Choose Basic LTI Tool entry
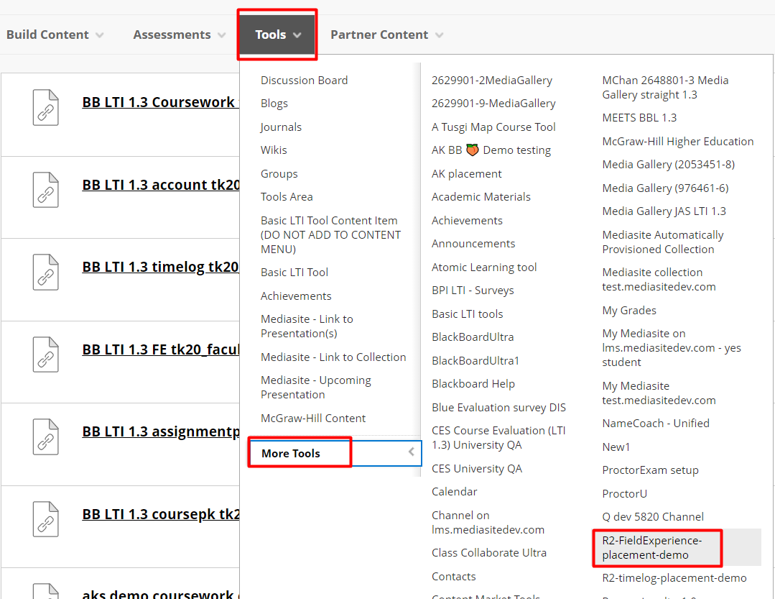 294,273
